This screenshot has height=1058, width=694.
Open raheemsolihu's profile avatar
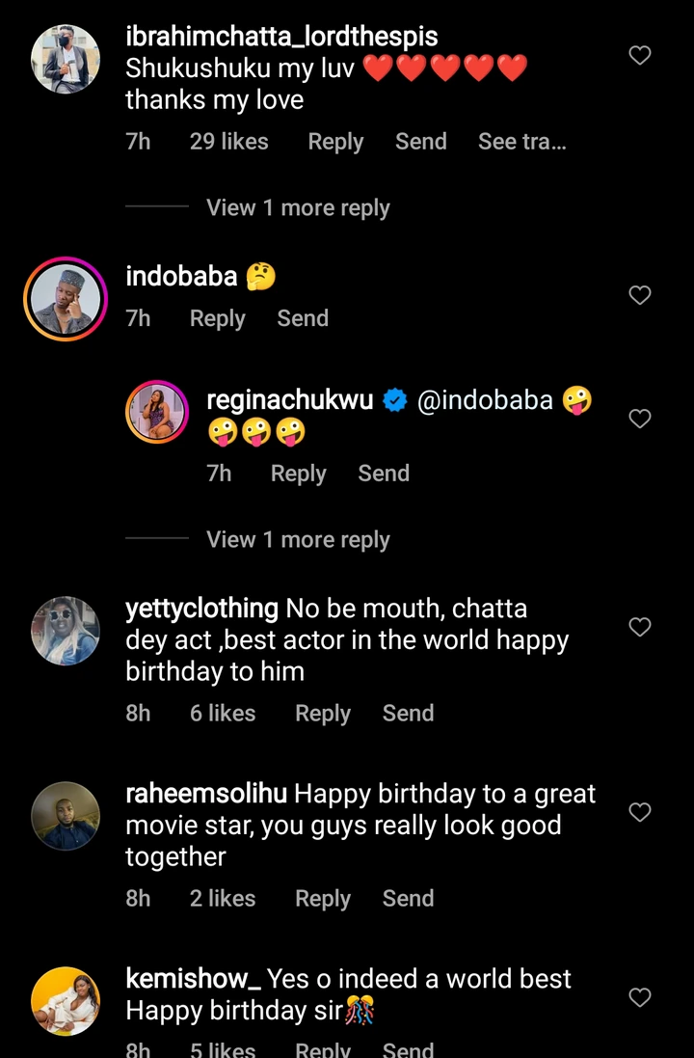(65, 816)
